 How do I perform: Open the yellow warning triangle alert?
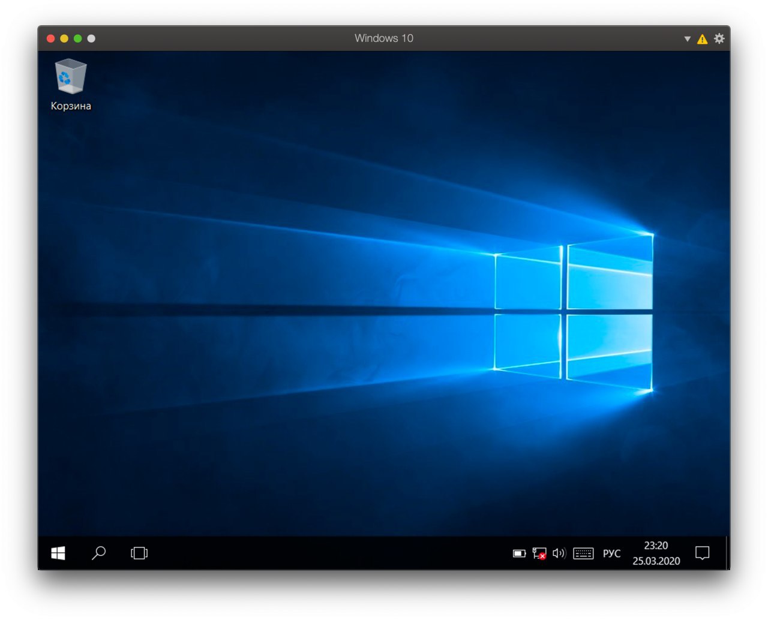[702, 39]
